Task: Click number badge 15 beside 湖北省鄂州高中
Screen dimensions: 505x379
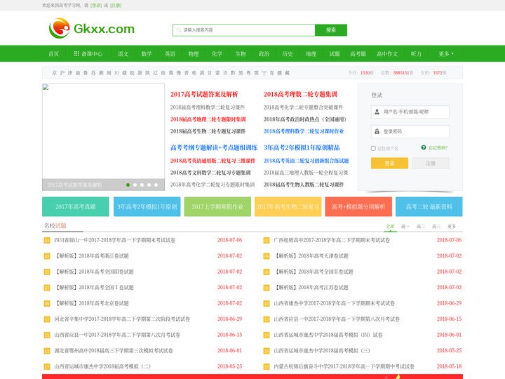Action: tap(47, 351)
